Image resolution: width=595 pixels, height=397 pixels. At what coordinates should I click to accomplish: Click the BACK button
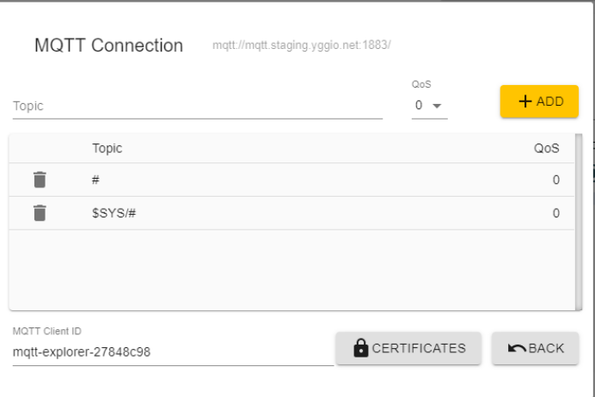point(536,348)
